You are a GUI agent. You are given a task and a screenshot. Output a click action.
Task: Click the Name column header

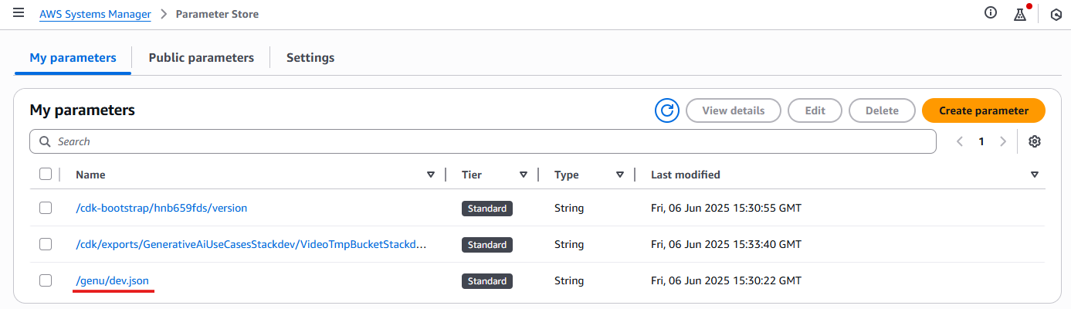(x=90, y=175)
